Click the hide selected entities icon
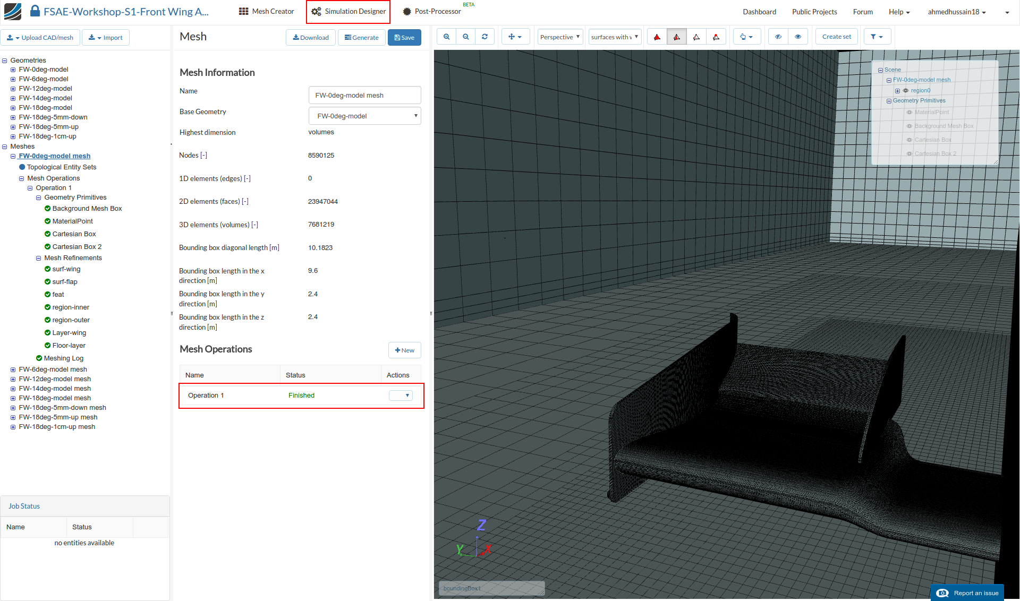The image size is (1020, 601). tap(778, 37)
